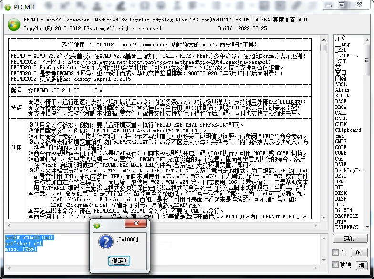Select DTIM in the command list
This screenshot has height=279, width=374.
(341, 222)
